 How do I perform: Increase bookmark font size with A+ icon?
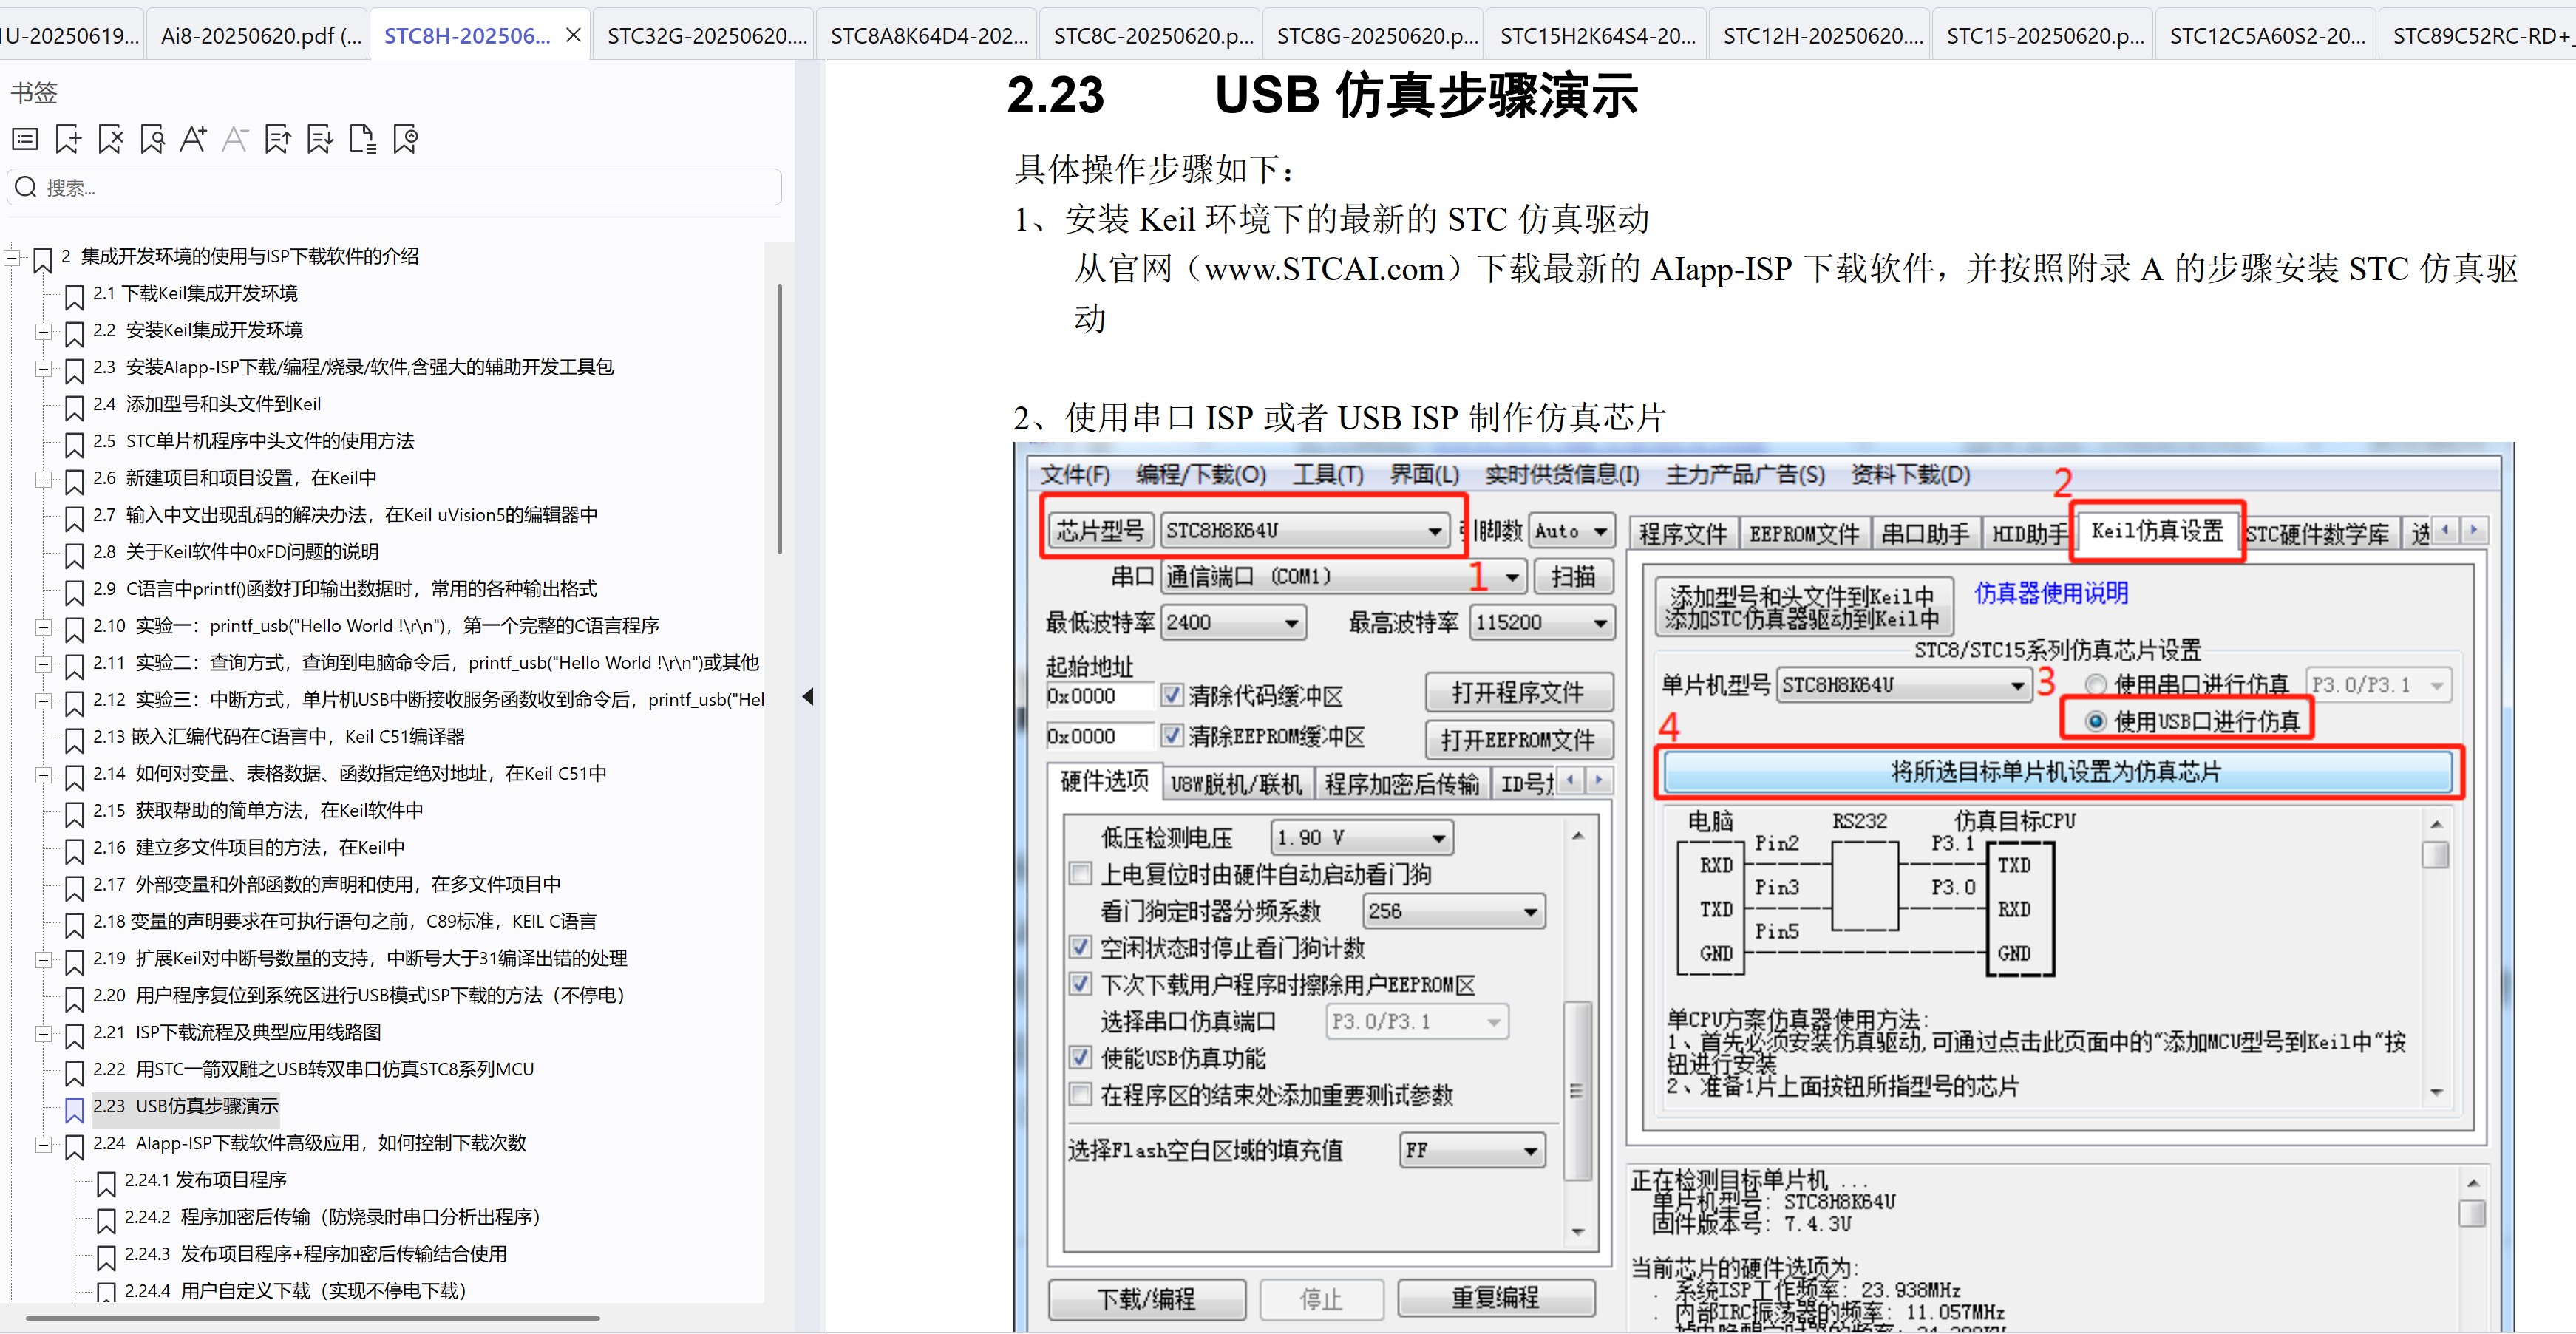(194, 139)
